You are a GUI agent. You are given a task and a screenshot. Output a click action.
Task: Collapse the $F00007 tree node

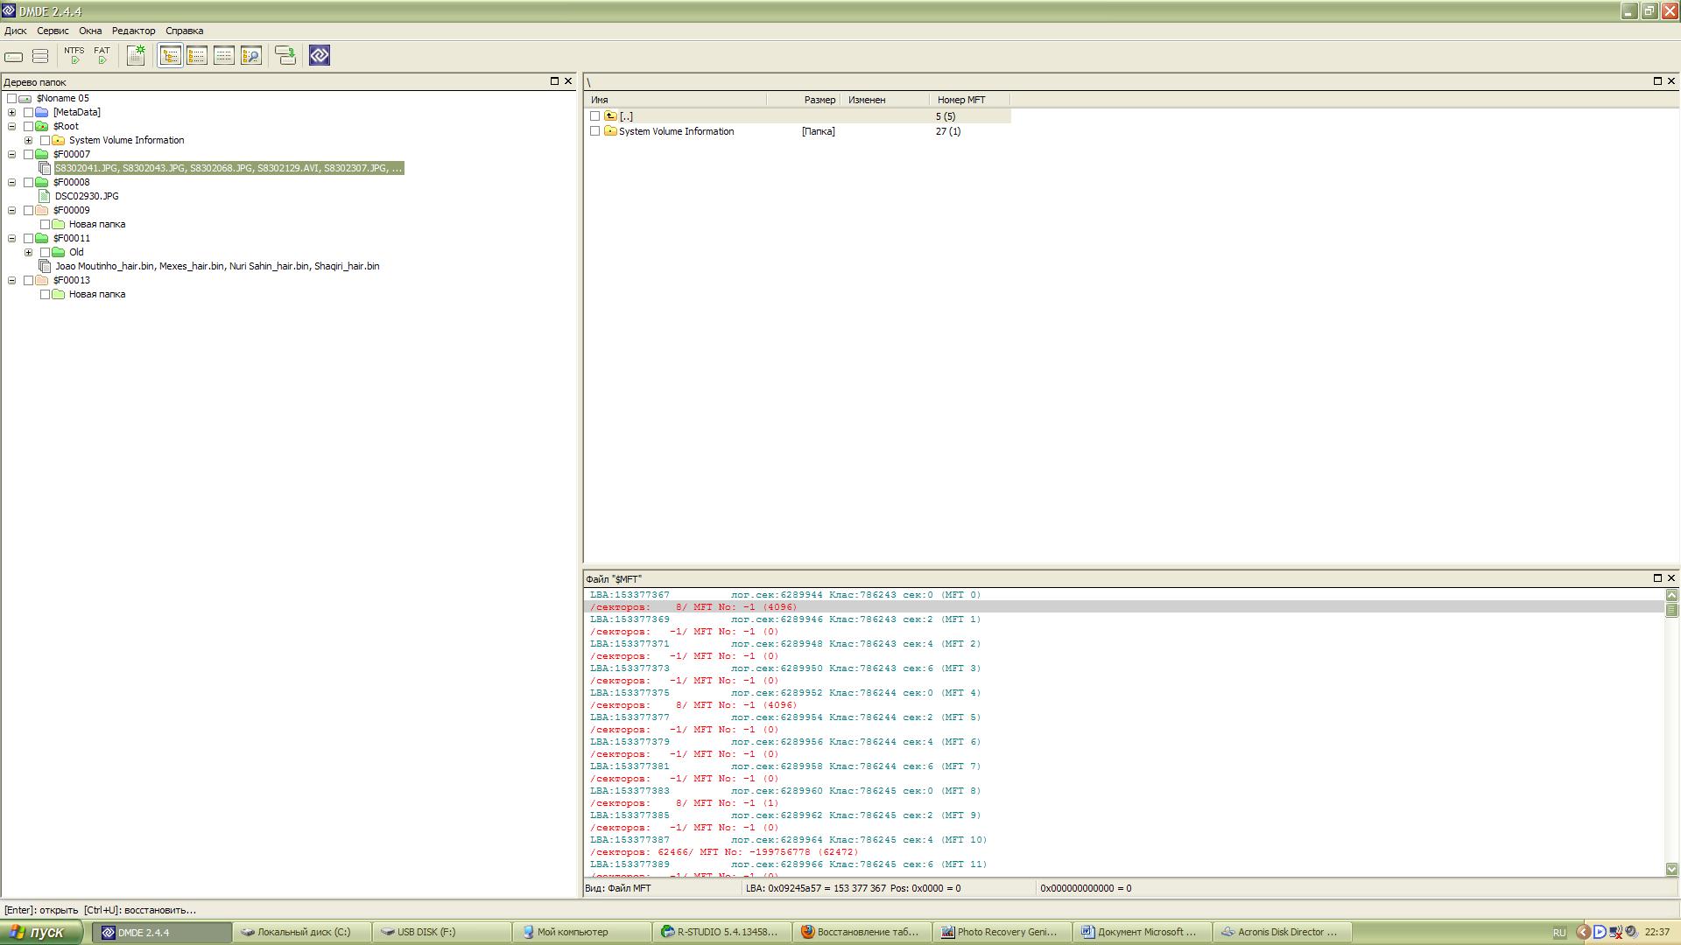tap(12, 155)
